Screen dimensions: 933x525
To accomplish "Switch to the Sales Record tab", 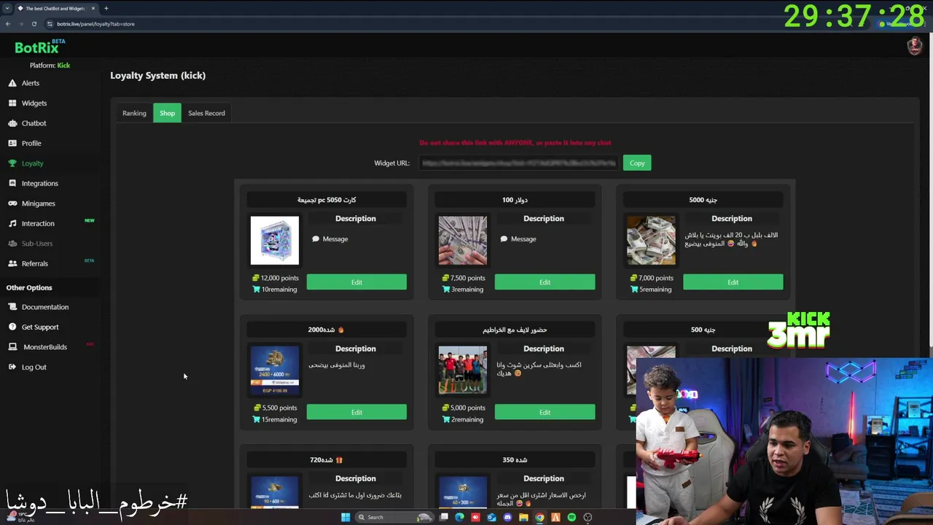I will pos(206,113).
